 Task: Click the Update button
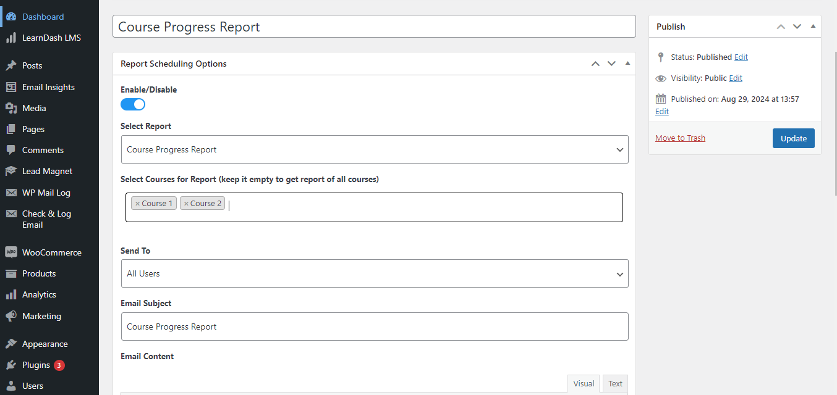point(793,138)
